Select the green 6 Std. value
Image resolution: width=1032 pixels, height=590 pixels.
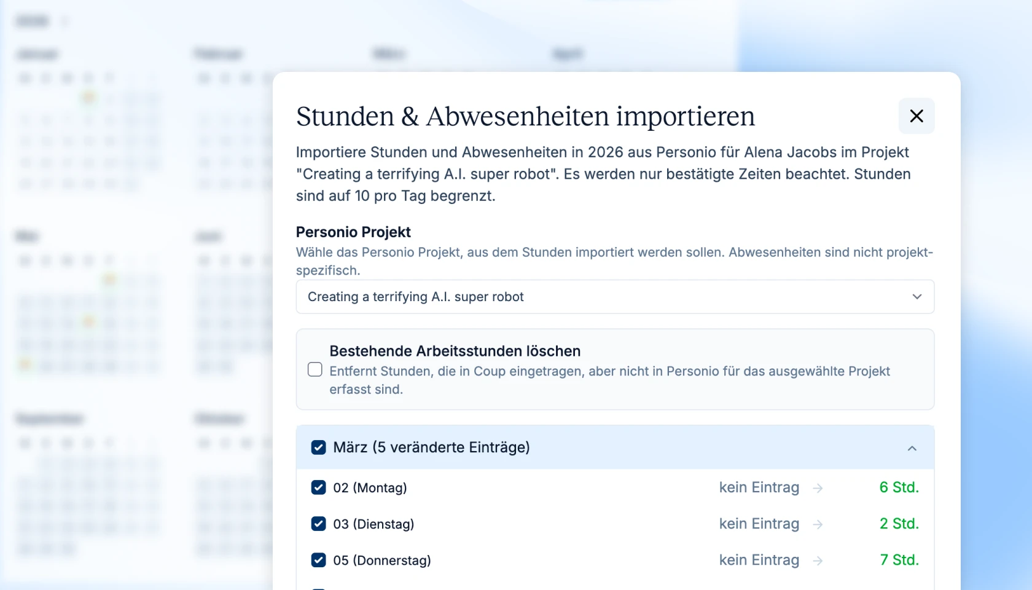click(x=899, y=487)
